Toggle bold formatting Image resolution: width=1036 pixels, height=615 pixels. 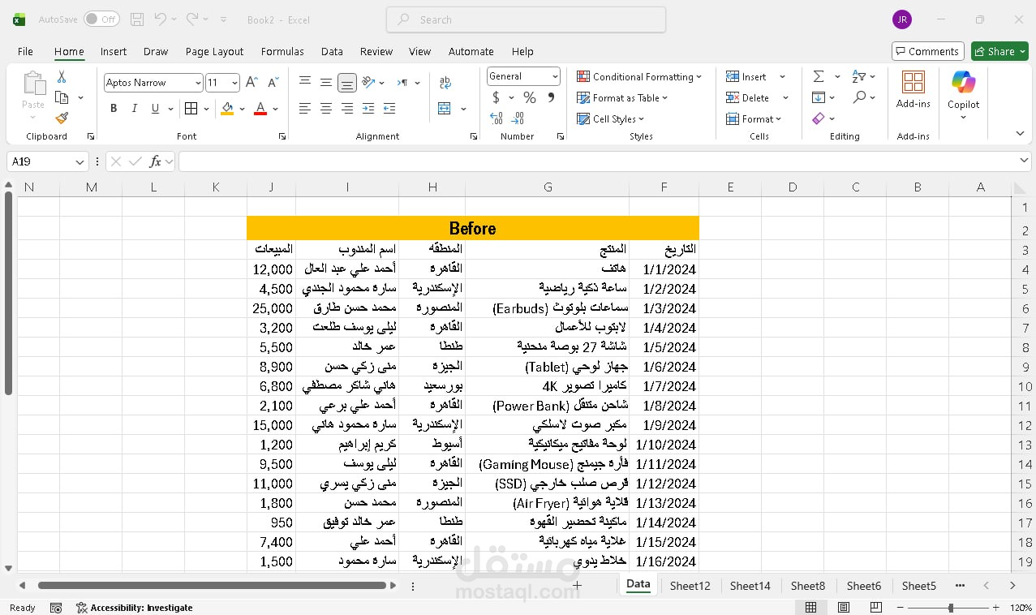(114, 108)
